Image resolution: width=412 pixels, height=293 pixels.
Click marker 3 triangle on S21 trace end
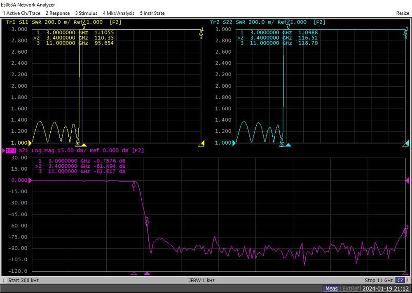pos(405,231)
